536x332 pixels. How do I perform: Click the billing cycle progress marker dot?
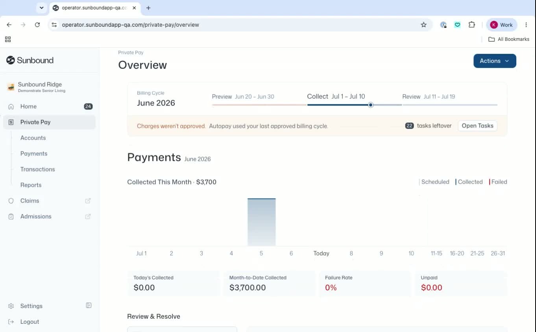click(x=371, y=105)
